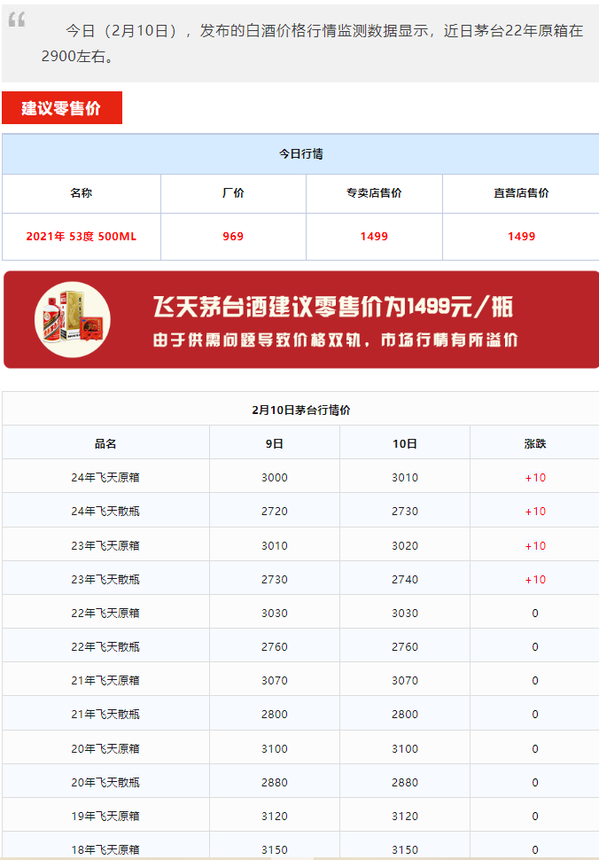Click the 飞天茅台酒建议零售价为1499元/瓶 banner headline
Screen dimensions: 599x860
pyautogui.click(x=332, y=306)
